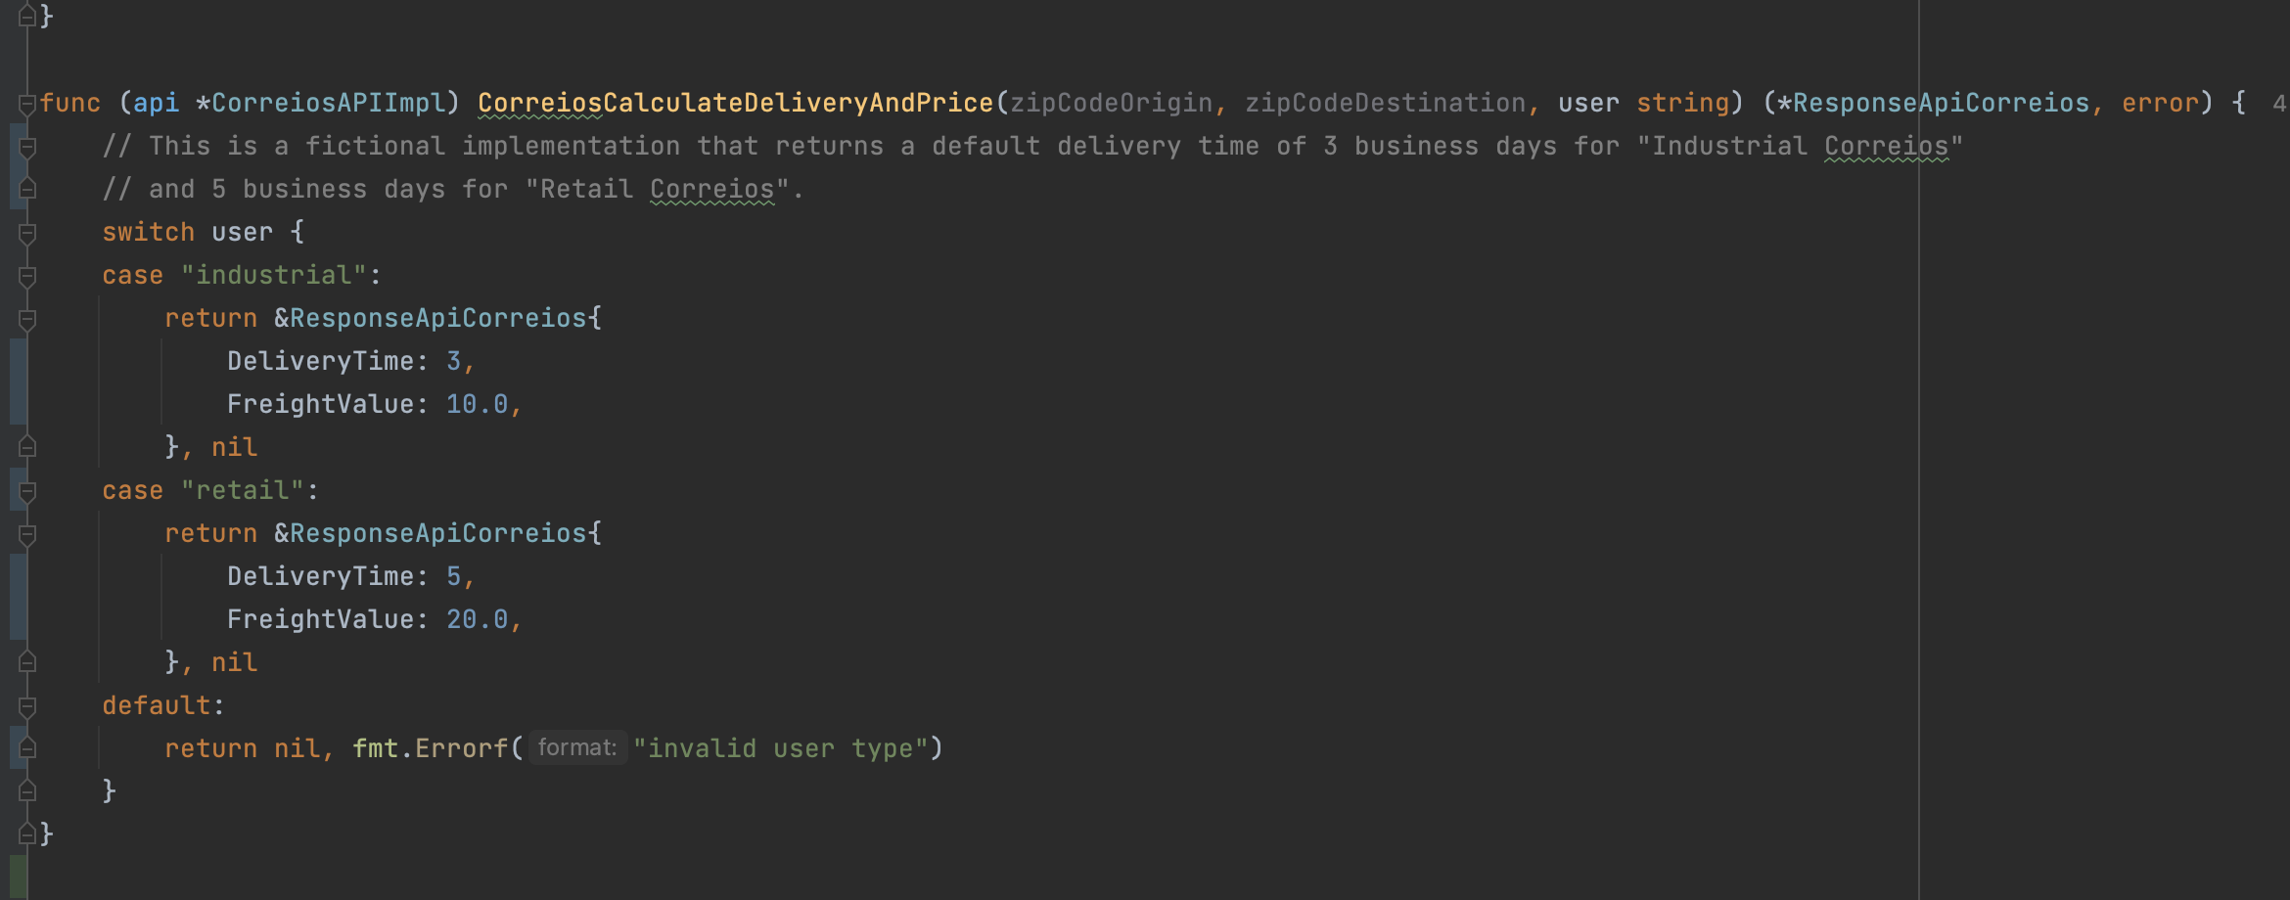Click the zipCodeDestination parameter
Screen dimensions: 2290x900
tap(1385, 103)
